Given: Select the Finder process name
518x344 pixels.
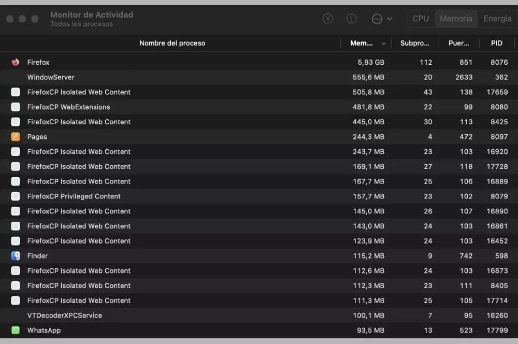Looking at the screenshot, I should click(37, 256).
